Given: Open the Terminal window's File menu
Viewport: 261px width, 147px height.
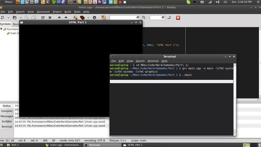Looking at the screenshot, I should (x=113, y=61).
